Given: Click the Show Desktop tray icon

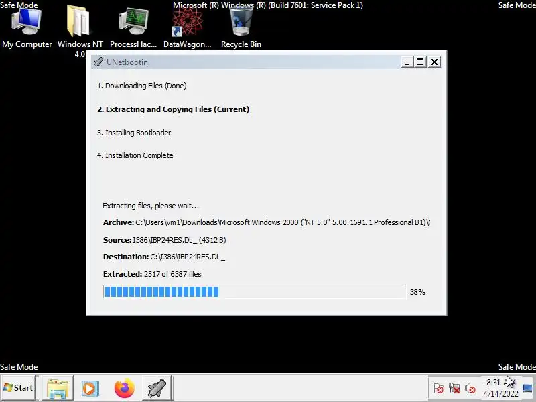Looking at the screenshot, I should (527, 388).
